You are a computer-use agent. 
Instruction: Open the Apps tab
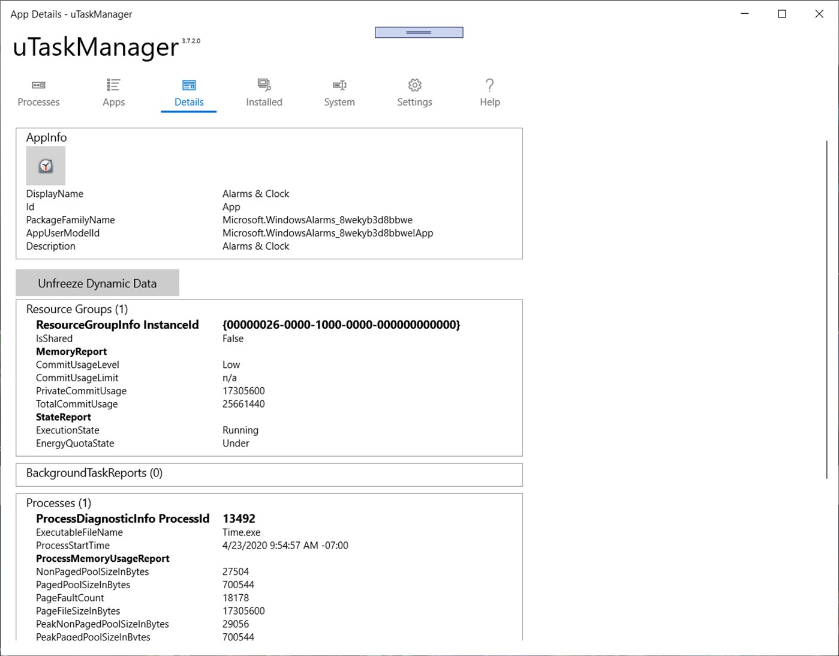click(113, 93)
